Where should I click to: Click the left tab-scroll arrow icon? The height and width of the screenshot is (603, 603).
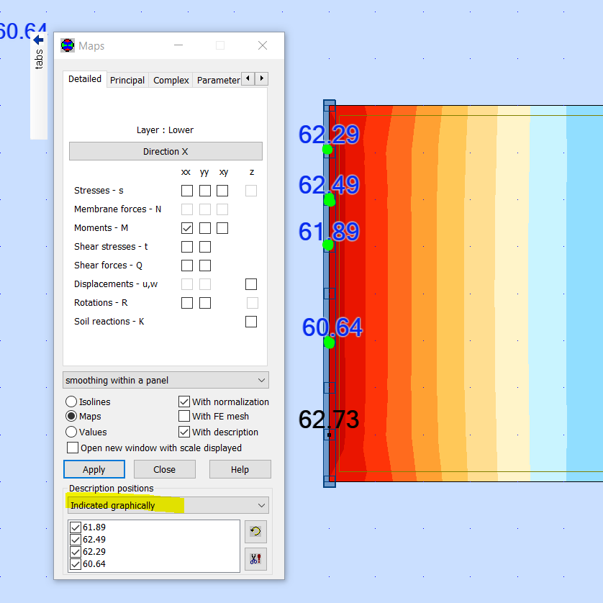pyautogui.click(x=248, y=78)
